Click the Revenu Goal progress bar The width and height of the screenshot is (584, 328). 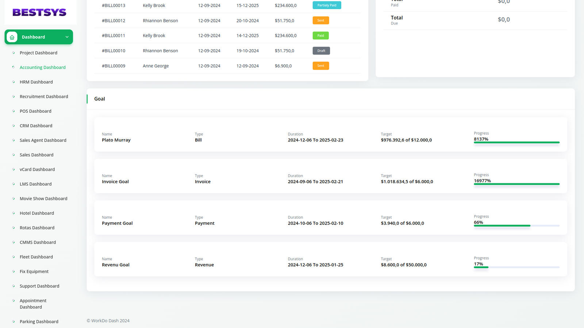click(x=516, y=267)
